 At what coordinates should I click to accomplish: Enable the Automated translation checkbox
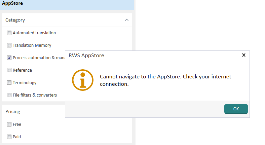(9, 33)
